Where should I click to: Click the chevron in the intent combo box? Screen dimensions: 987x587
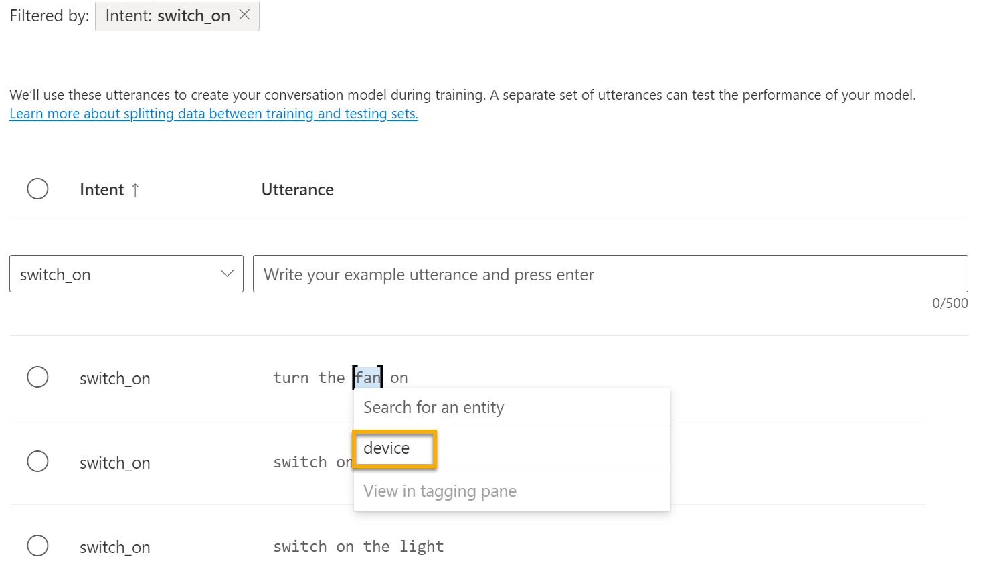[x=227, y=274]
